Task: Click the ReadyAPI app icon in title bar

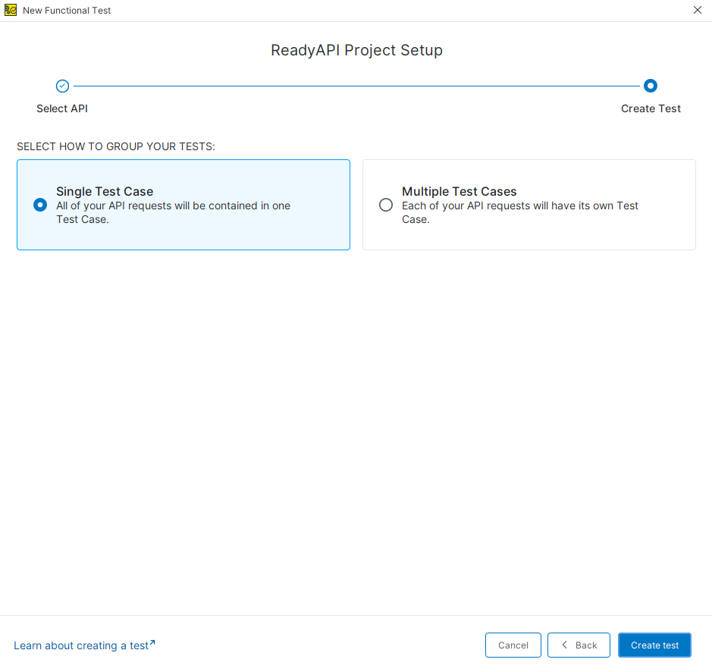Action: [11, 10]
